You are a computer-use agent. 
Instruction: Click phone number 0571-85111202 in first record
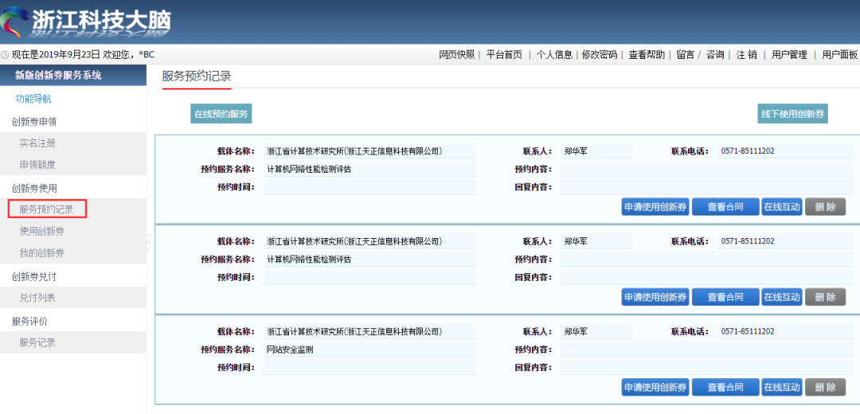pyautogui.click(x=748, y=150)
